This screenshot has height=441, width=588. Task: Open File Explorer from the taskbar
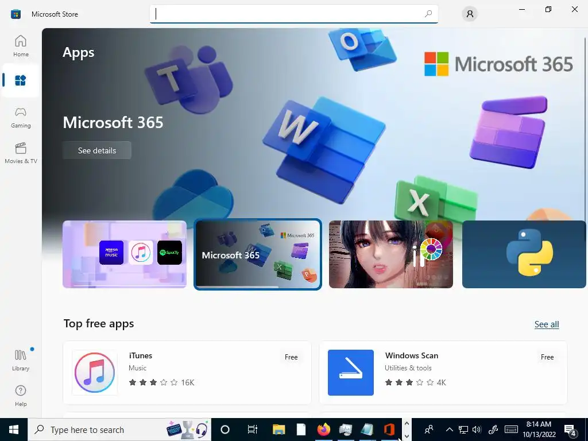click(278, 430)
